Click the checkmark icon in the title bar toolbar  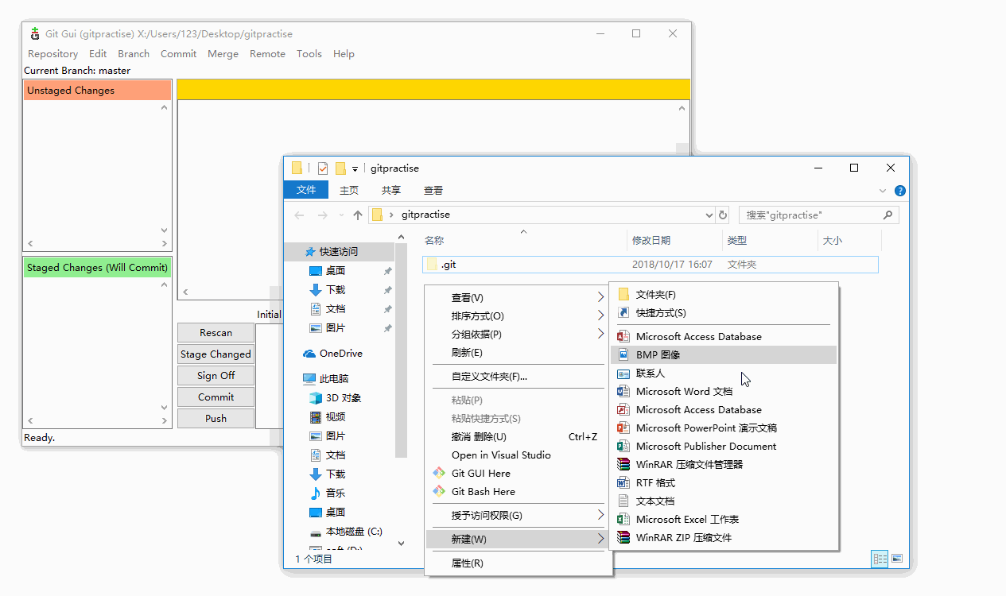point(322,168)
